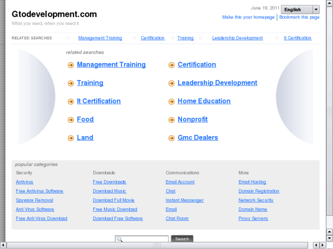Open the large Management Training link
The image size is (333, 249).
pos(111,64)
